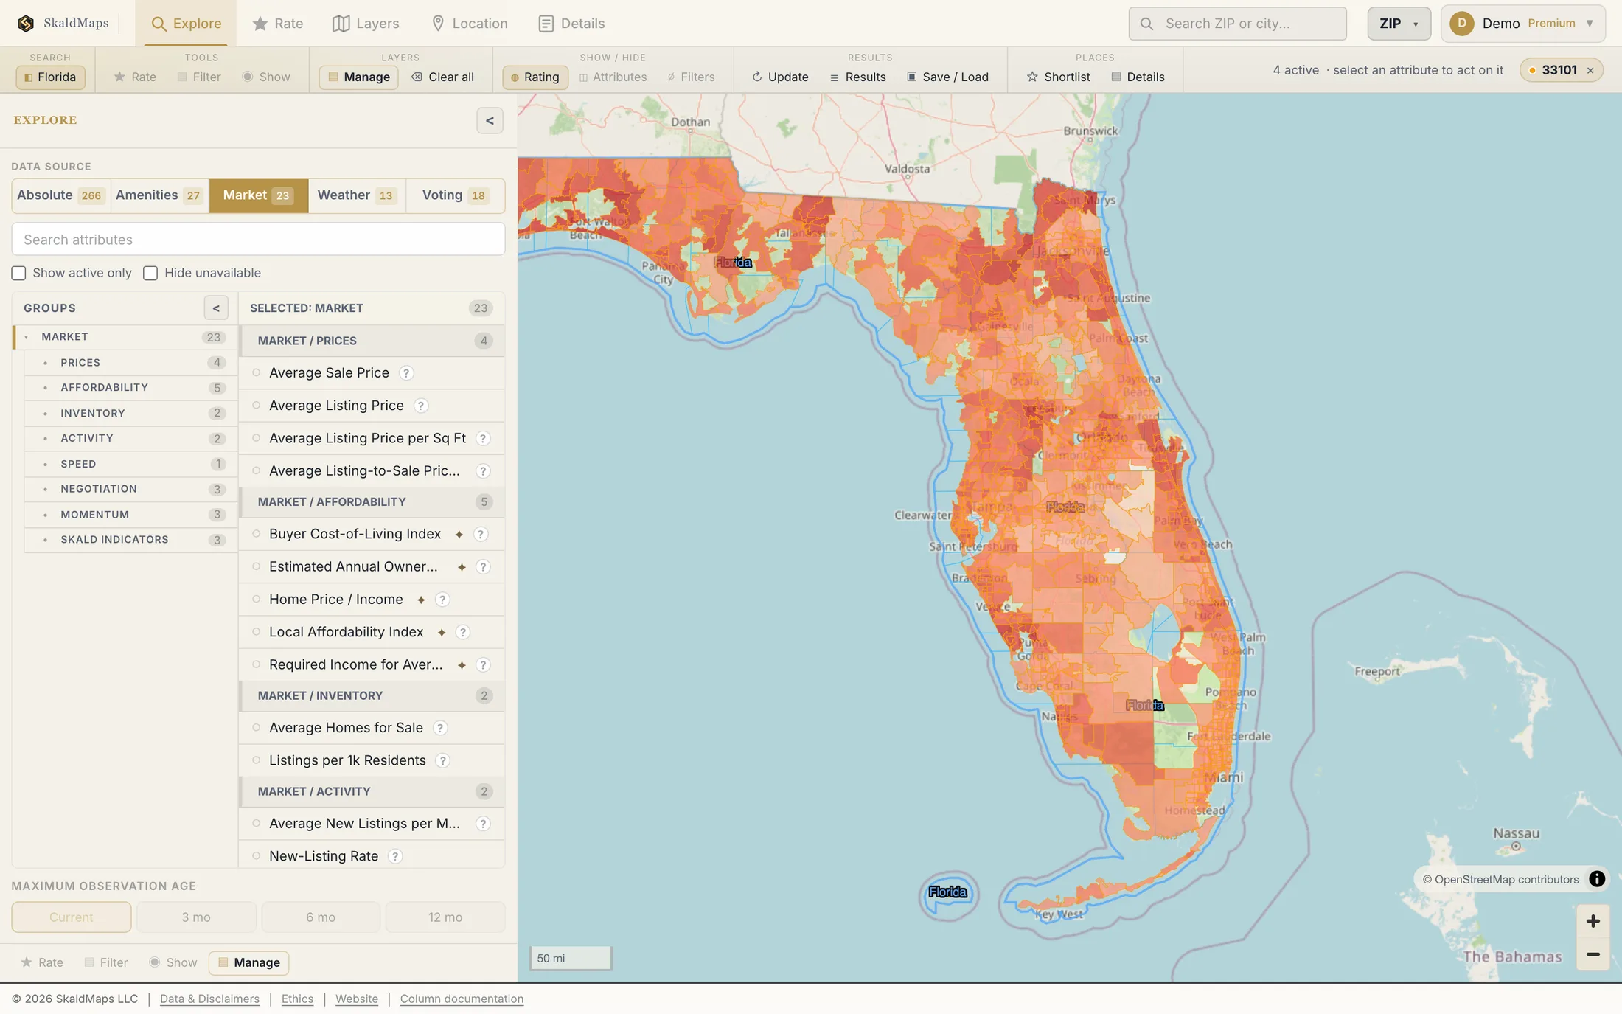Click the SkaldMaps logo icon

(26, 24)
